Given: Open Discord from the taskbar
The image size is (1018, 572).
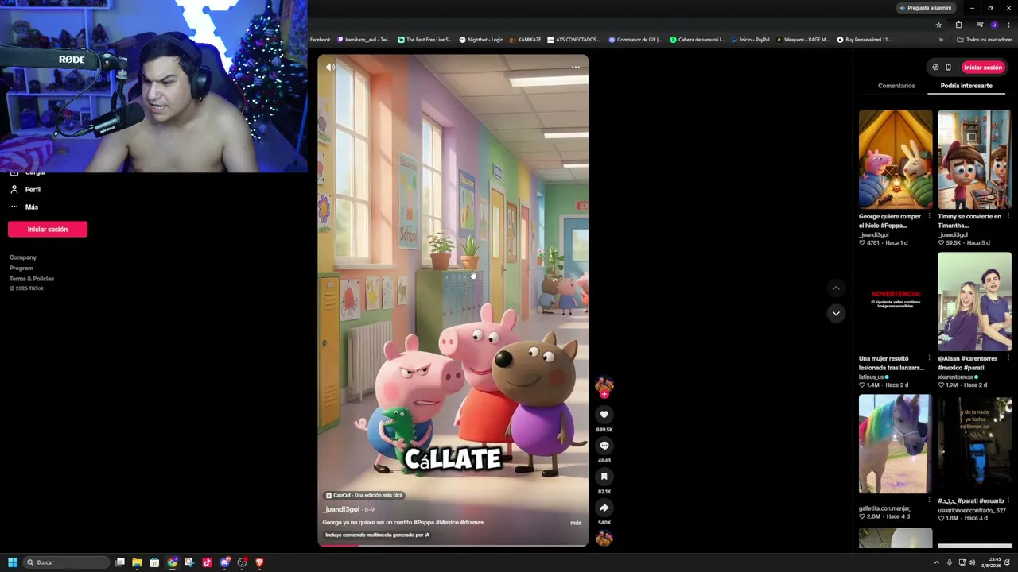Looking at the screenshot, I should (x=225, y=562).
